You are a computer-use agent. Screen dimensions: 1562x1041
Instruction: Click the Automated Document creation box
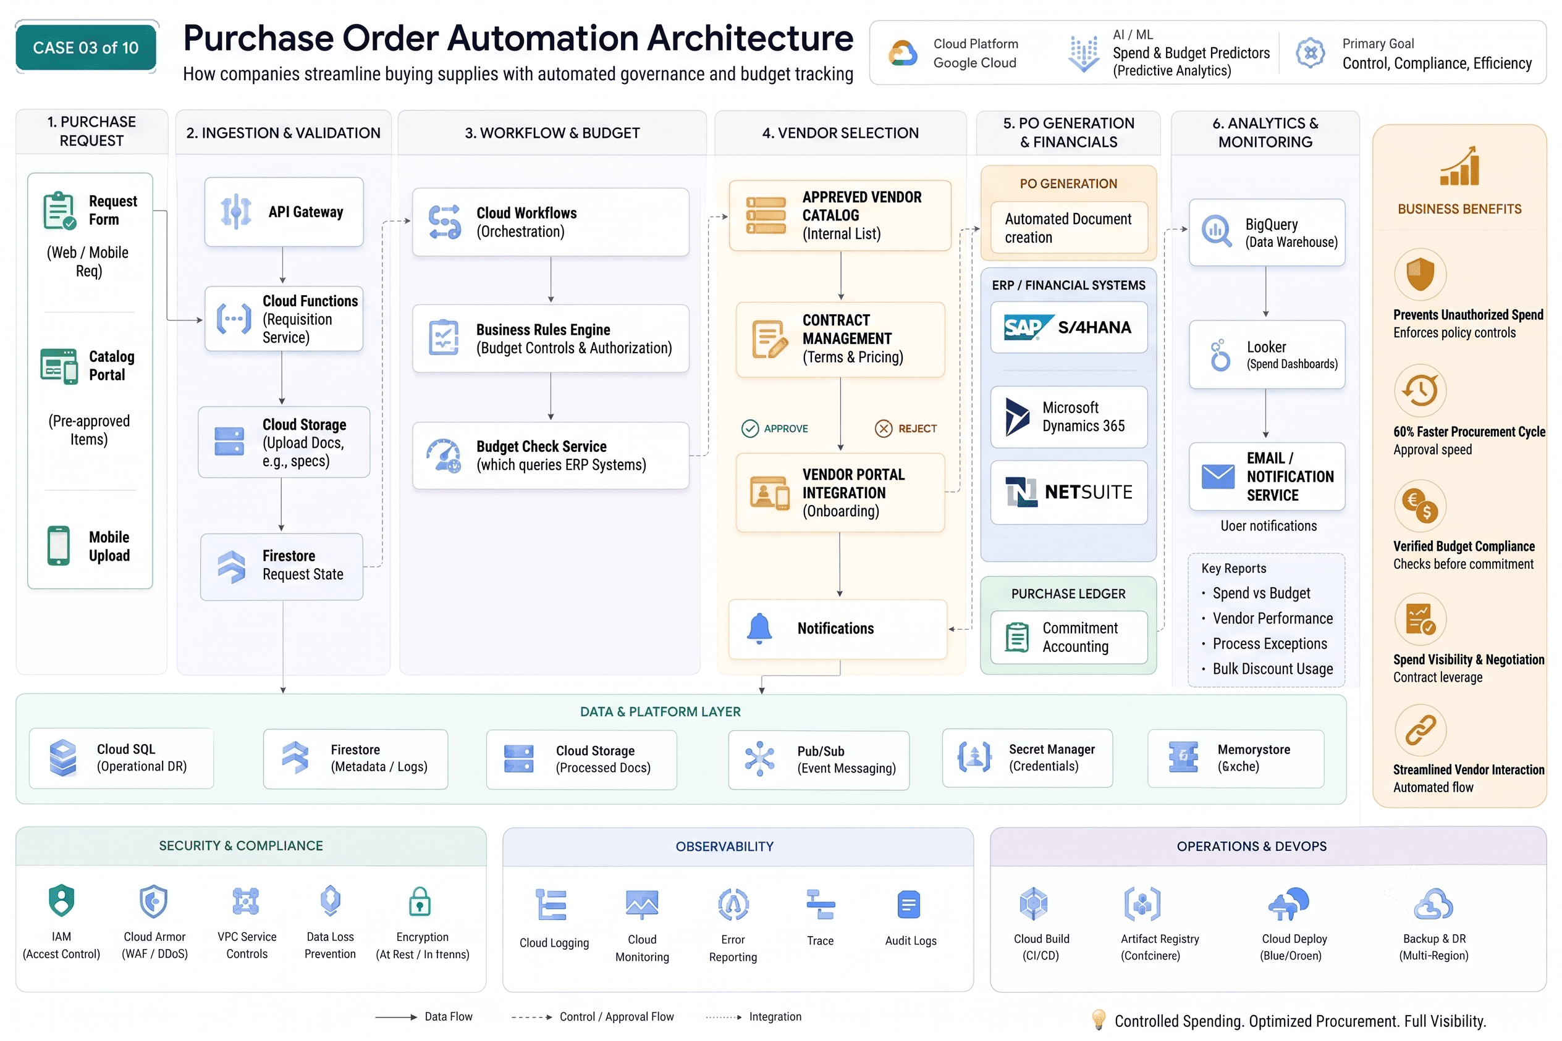click(x=1068, y=228)
